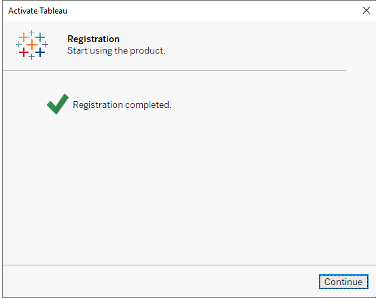The width and height of the screenshot is (376, 298).
Task: Click the footer separator above Continue
Action: tap(189, 265)
